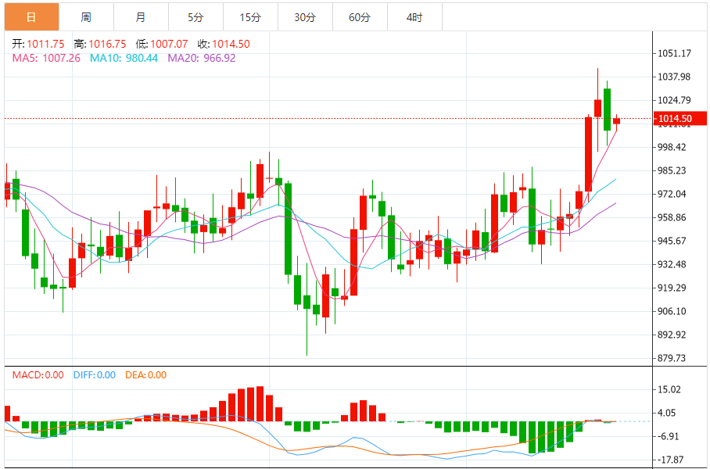Click the opening price 1011.75
The image size is (710, 469).
[x=45, y=44]
